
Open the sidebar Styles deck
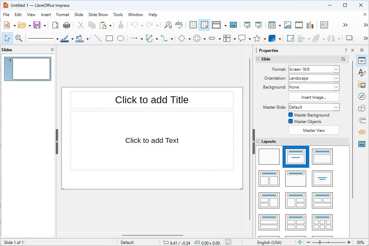(362, 72)
